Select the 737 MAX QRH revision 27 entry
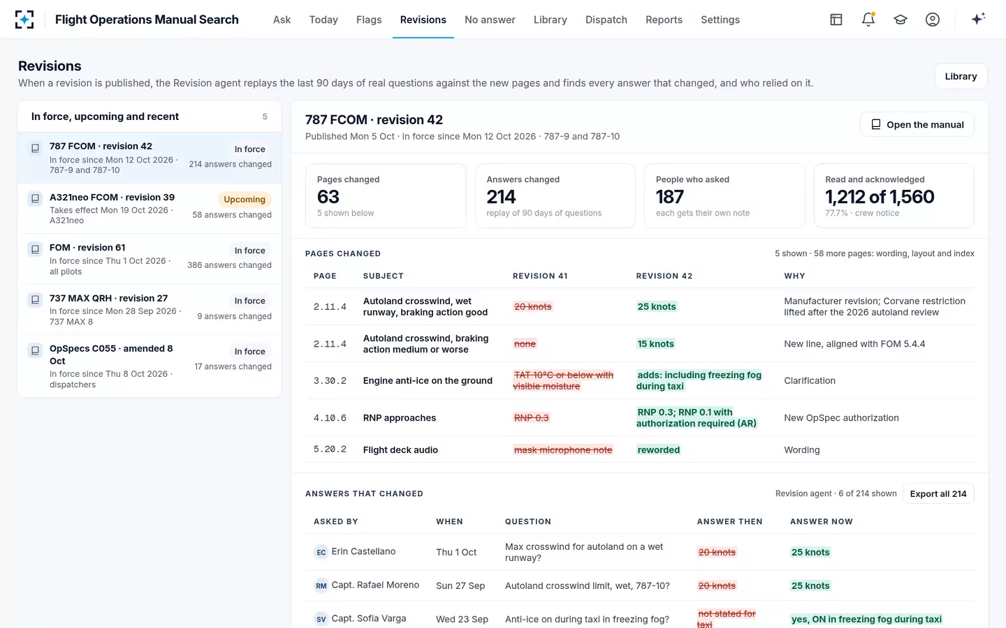Viewport: 1006px width, 628px height. point(150,309)
